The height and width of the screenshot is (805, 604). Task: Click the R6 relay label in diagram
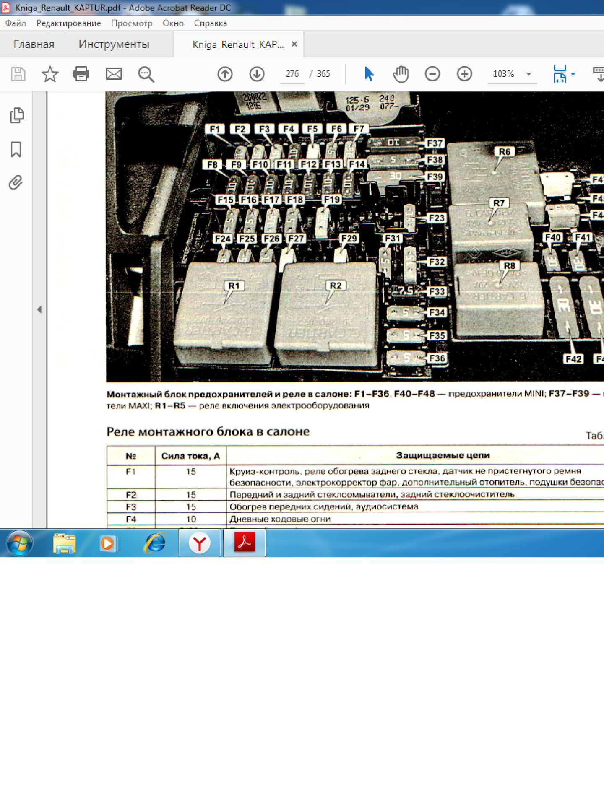pos(505,152)
